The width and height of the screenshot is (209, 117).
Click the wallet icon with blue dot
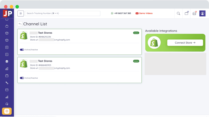(x=187, y=13)
